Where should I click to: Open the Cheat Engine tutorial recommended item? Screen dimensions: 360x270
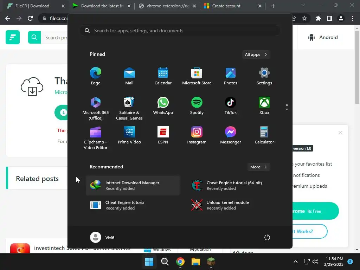(x=133, y=205)
